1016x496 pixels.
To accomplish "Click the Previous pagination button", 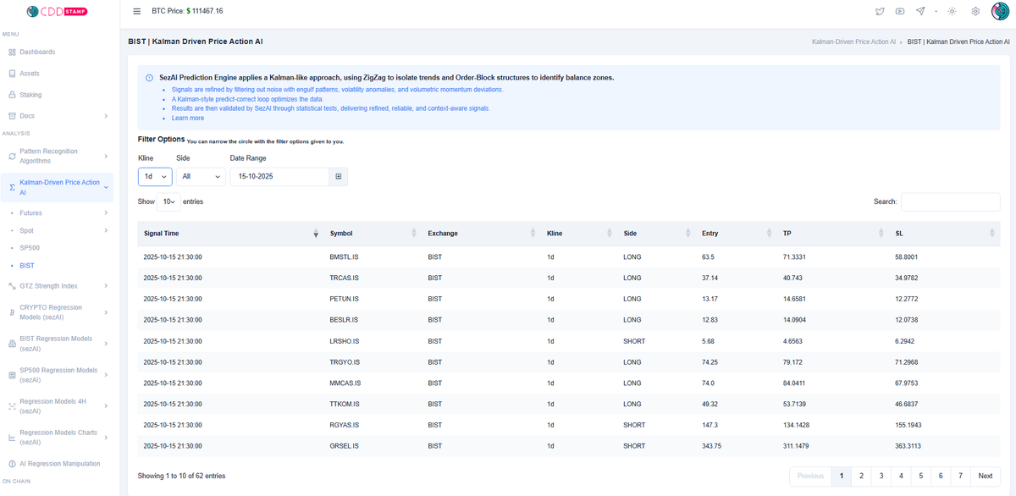I will click(810, 476).
